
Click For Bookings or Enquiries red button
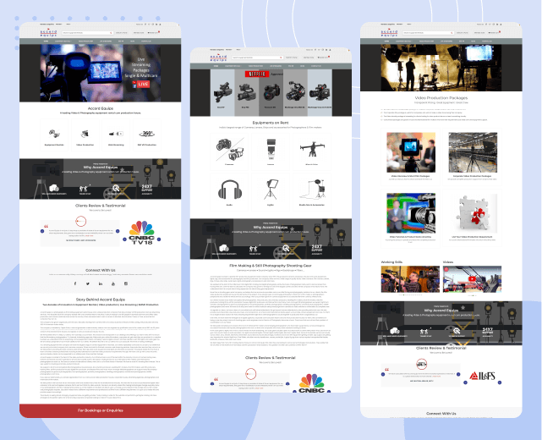101,410
